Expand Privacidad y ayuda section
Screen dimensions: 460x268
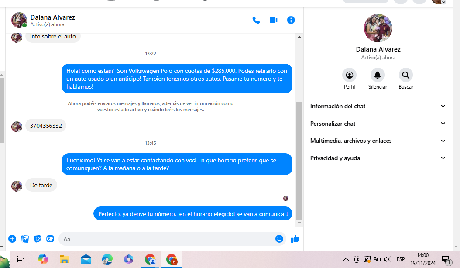[378, 158]
